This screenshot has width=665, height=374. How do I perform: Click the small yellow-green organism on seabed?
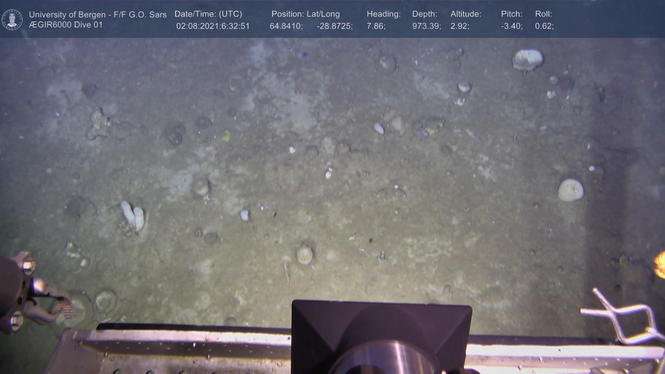click(226, 136)
